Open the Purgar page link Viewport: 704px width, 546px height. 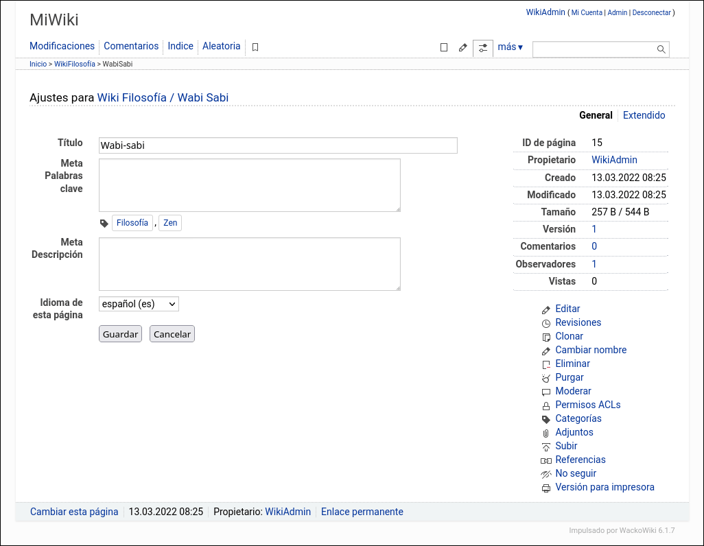[570, 377]
